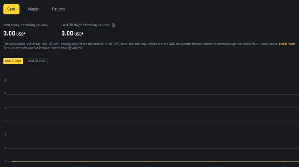This screenshot has width=299, height=167.
Task: Click the y-axis label 6
Action: click(5, 81)
